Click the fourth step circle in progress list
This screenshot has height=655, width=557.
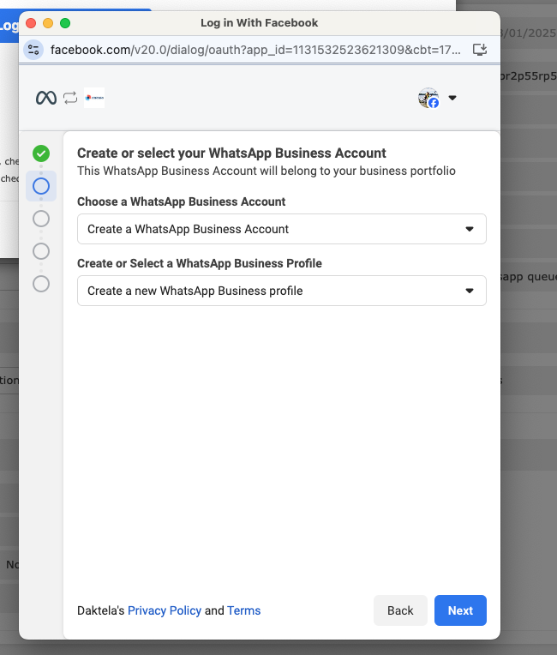pyautogui.click(x=41, y=250)
